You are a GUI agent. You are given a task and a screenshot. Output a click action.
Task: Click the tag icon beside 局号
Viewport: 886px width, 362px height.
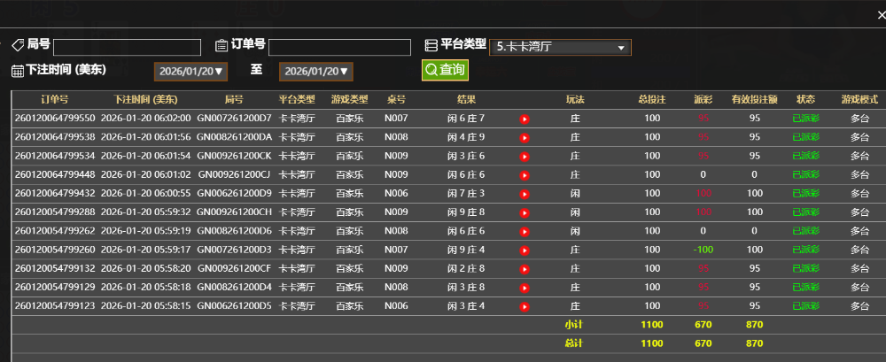point(18,45)
